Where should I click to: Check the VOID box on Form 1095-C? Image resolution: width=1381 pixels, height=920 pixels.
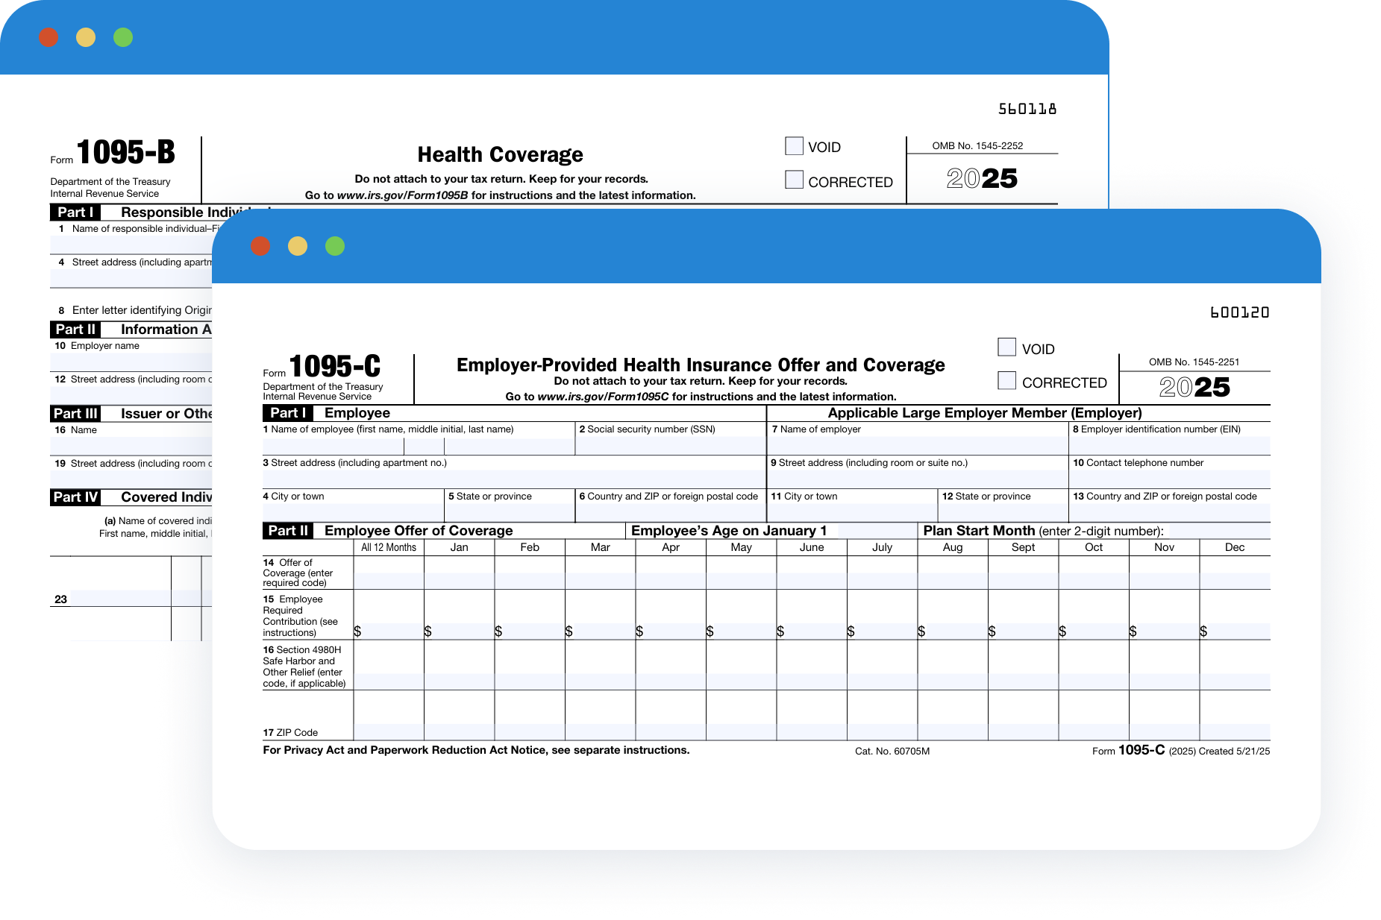1007,347
